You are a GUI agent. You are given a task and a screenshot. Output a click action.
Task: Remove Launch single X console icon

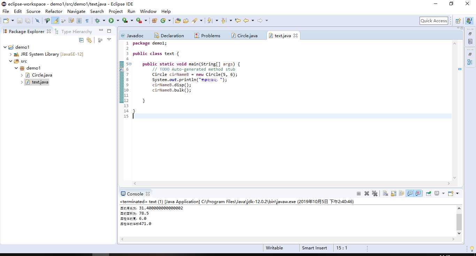pyautogui.click(x=367, y=194)
